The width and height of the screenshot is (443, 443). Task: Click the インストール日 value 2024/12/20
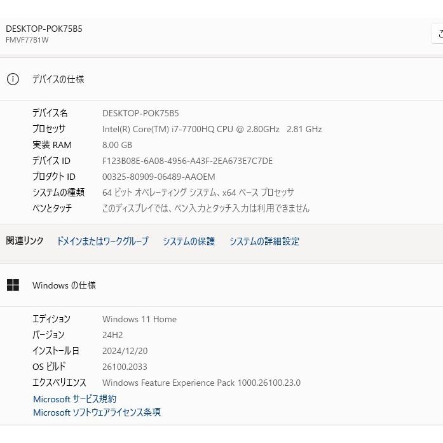125,351
